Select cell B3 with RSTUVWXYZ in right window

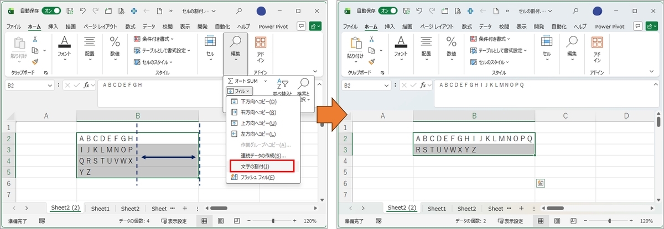tap(474, 150)
